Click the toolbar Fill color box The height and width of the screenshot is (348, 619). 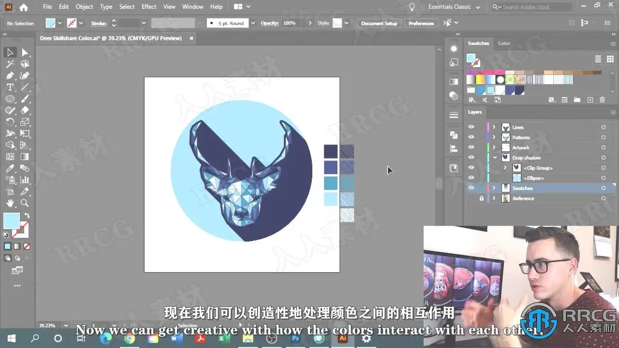(11, 221)
